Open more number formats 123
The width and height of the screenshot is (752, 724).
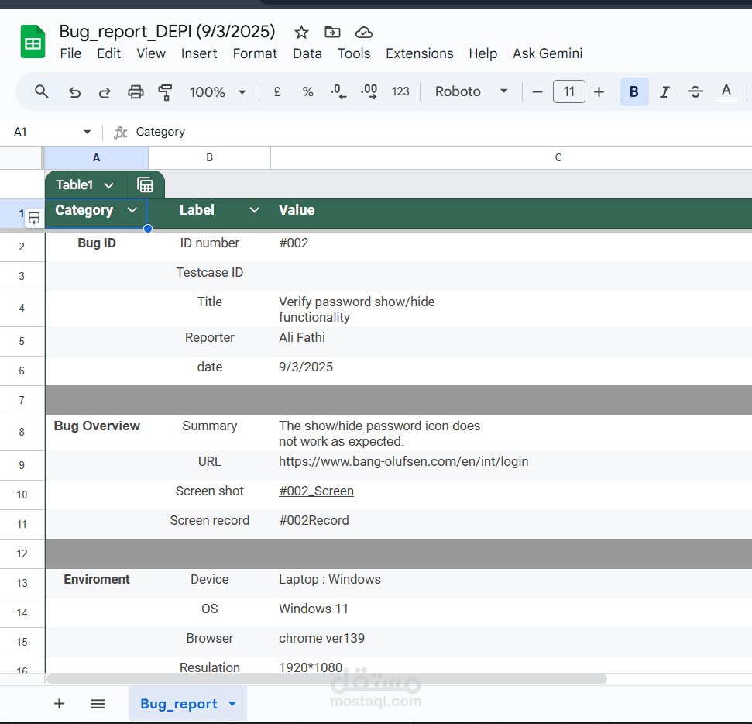tap(400, 91)
